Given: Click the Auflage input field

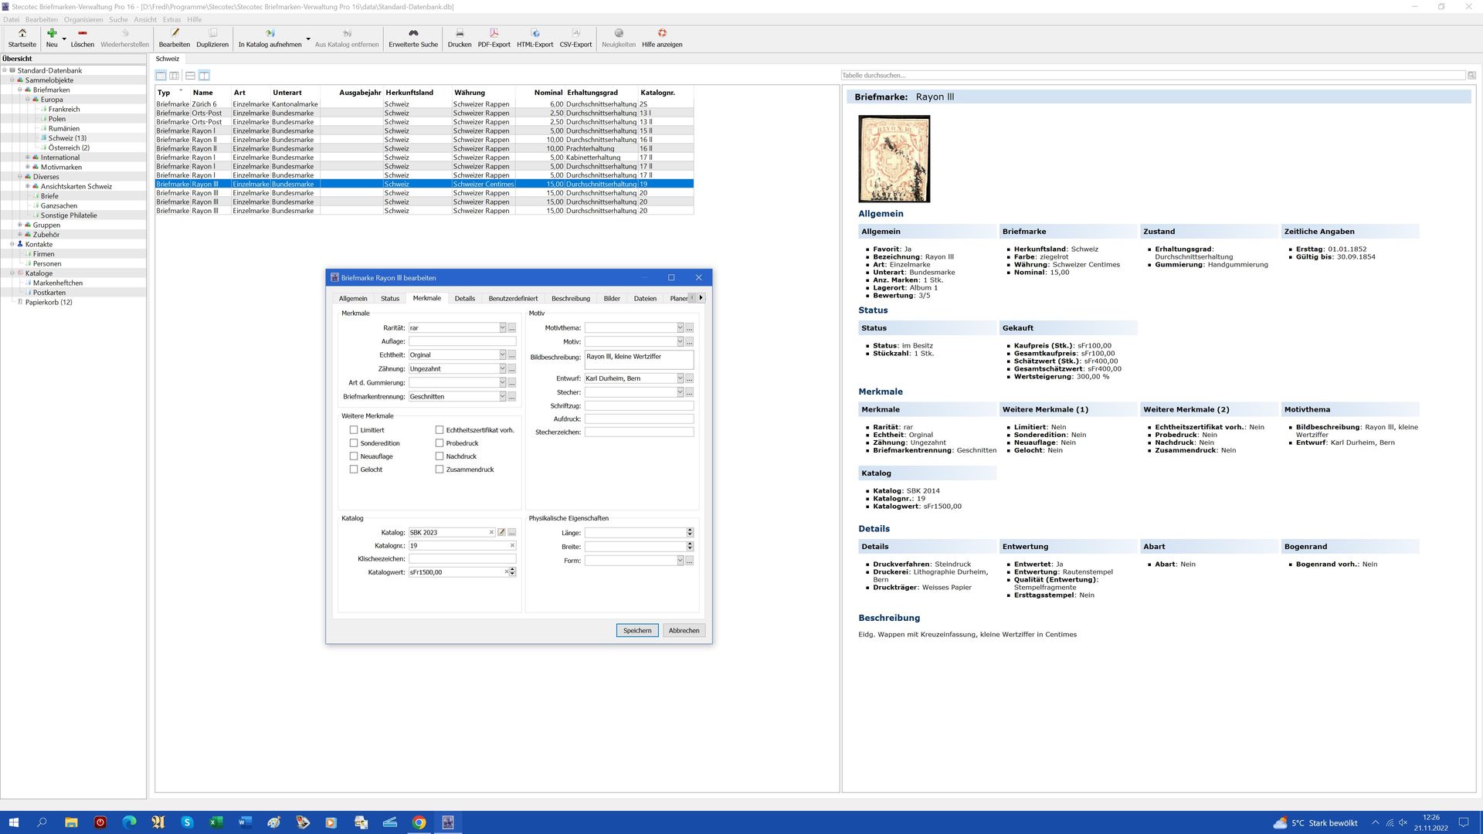Looking at the screenshot, I should point(462,341).
